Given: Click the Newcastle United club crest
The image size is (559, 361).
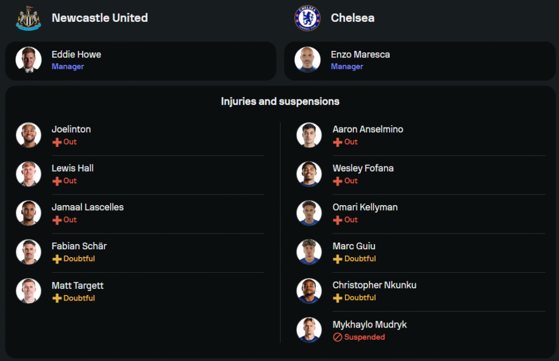Looking at the screenshot, I should point(28,18).
